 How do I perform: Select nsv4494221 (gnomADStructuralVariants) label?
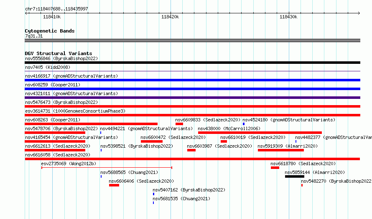(x=146, y=128)
